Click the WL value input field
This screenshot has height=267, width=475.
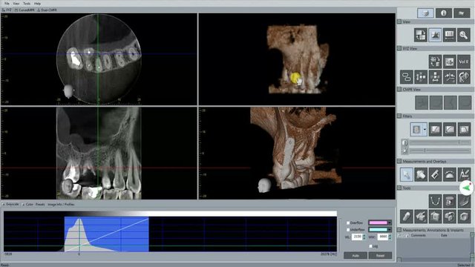point(358,237)
